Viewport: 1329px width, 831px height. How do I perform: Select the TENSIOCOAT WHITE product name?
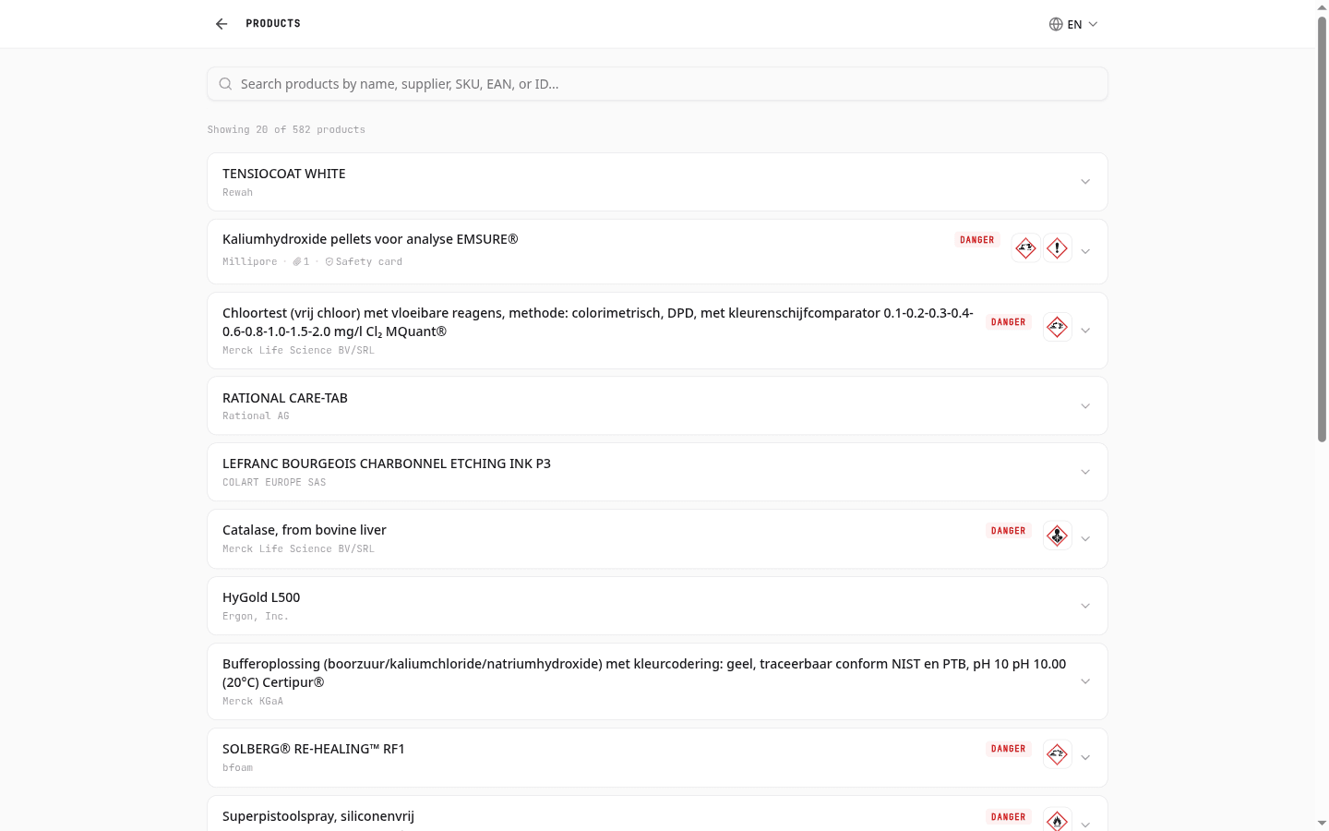[284, 174]
